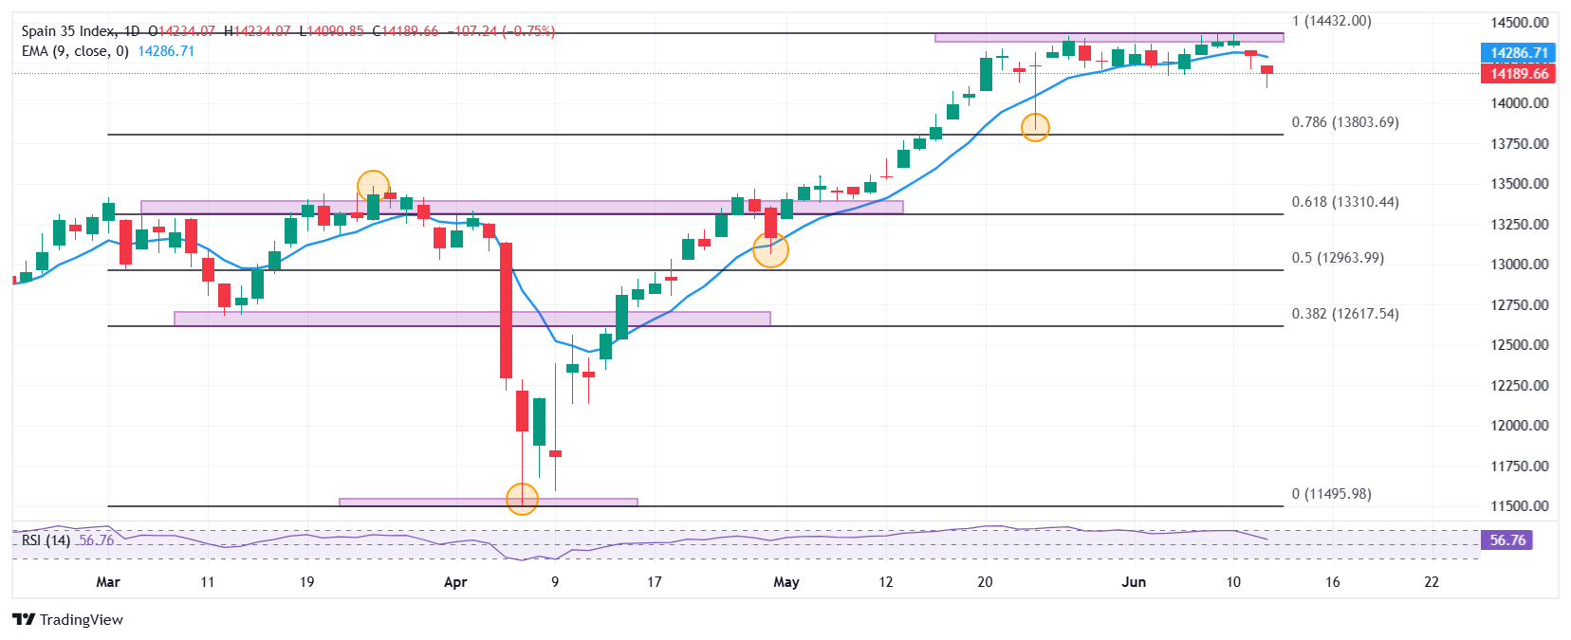
Task: Click the orange circle at the late March high
Action: pos(374,187)
